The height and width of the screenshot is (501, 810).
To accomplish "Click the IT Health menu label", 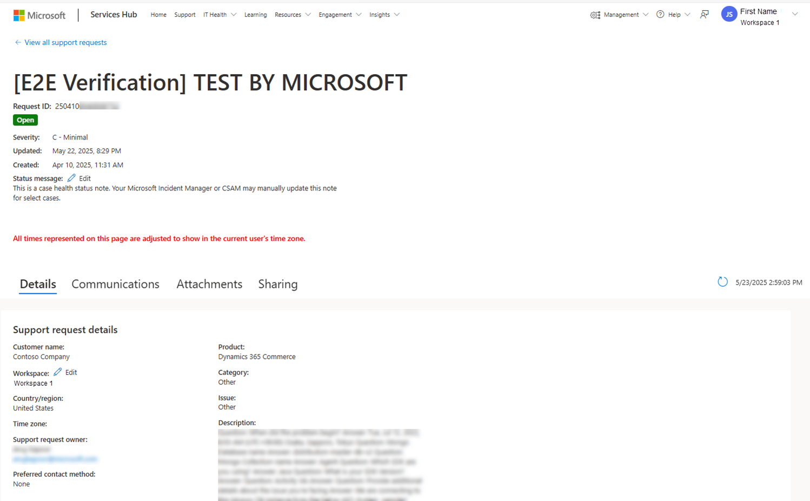I will click(215, 15).
